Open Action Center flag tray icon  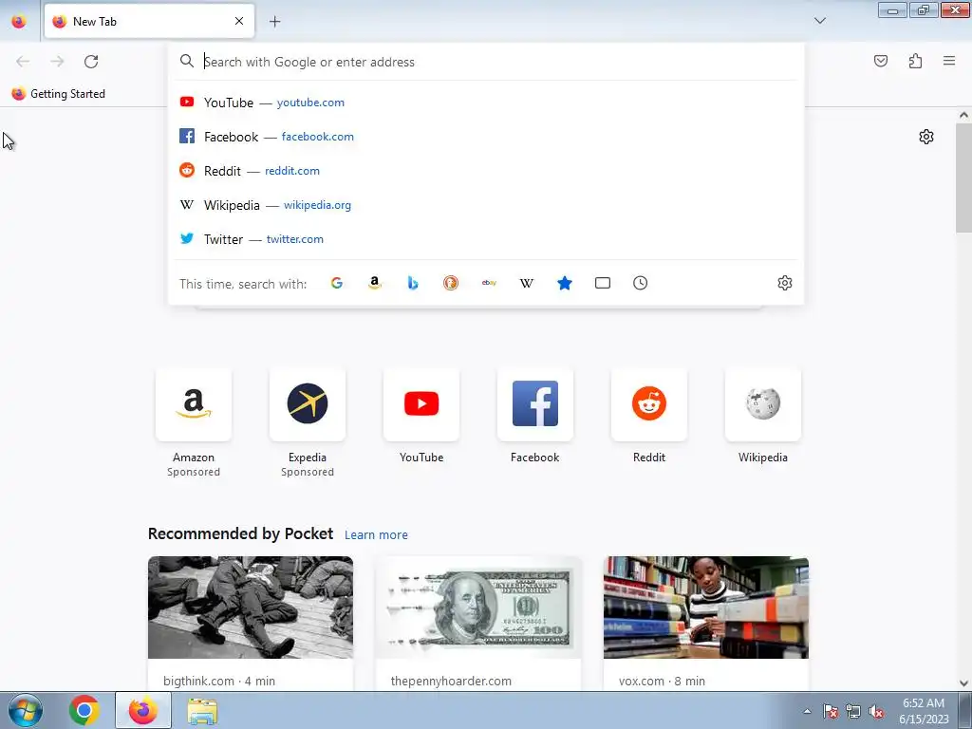830,712
